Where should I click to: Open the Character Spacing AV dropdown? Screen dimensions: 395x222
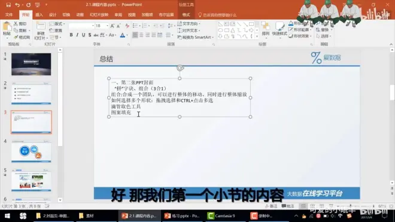click(104, 35)
